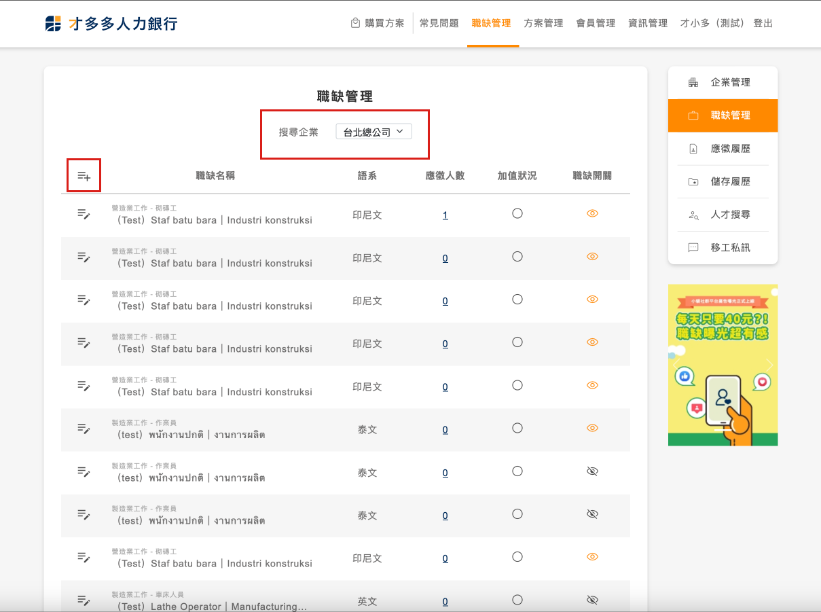Click the 登出 logout link
Image resolution: width=821 pixels, height=612 pixels.
[763, 23]
